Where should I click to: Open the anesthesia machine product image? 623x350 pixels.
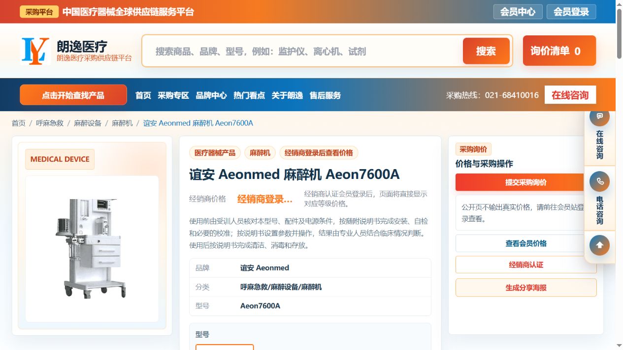click(x=92, y=248)
